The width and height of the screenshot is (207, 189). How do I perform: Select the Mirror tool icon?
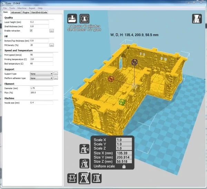97,178
